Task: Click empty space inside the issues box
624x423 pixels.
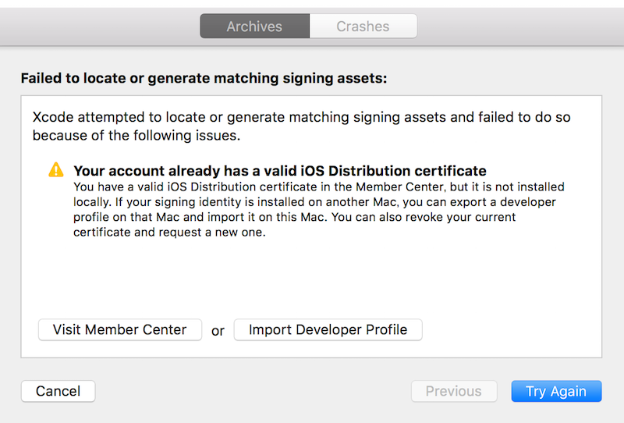Action: (x=312, y=277)
